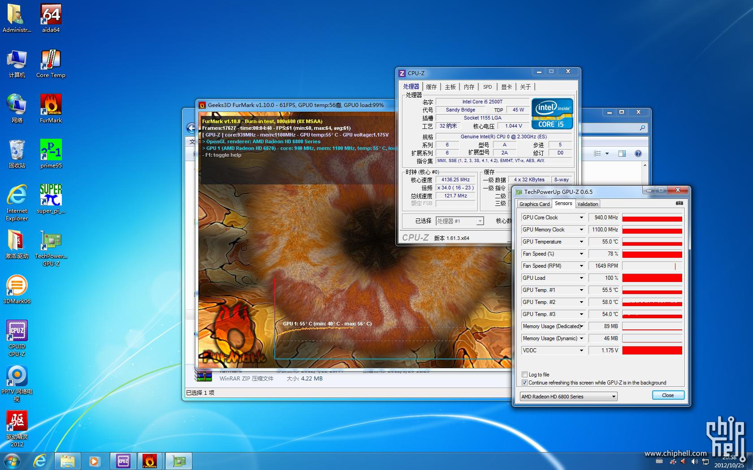Open the Windows Start menu orb
This screenshot has height=470, width=753.
(12, 461)
